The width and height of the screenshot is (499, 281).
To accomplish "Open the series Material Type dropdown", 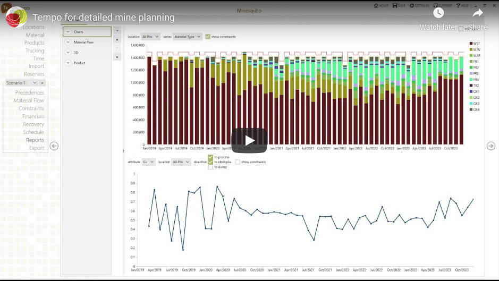I will pos(188,37).
